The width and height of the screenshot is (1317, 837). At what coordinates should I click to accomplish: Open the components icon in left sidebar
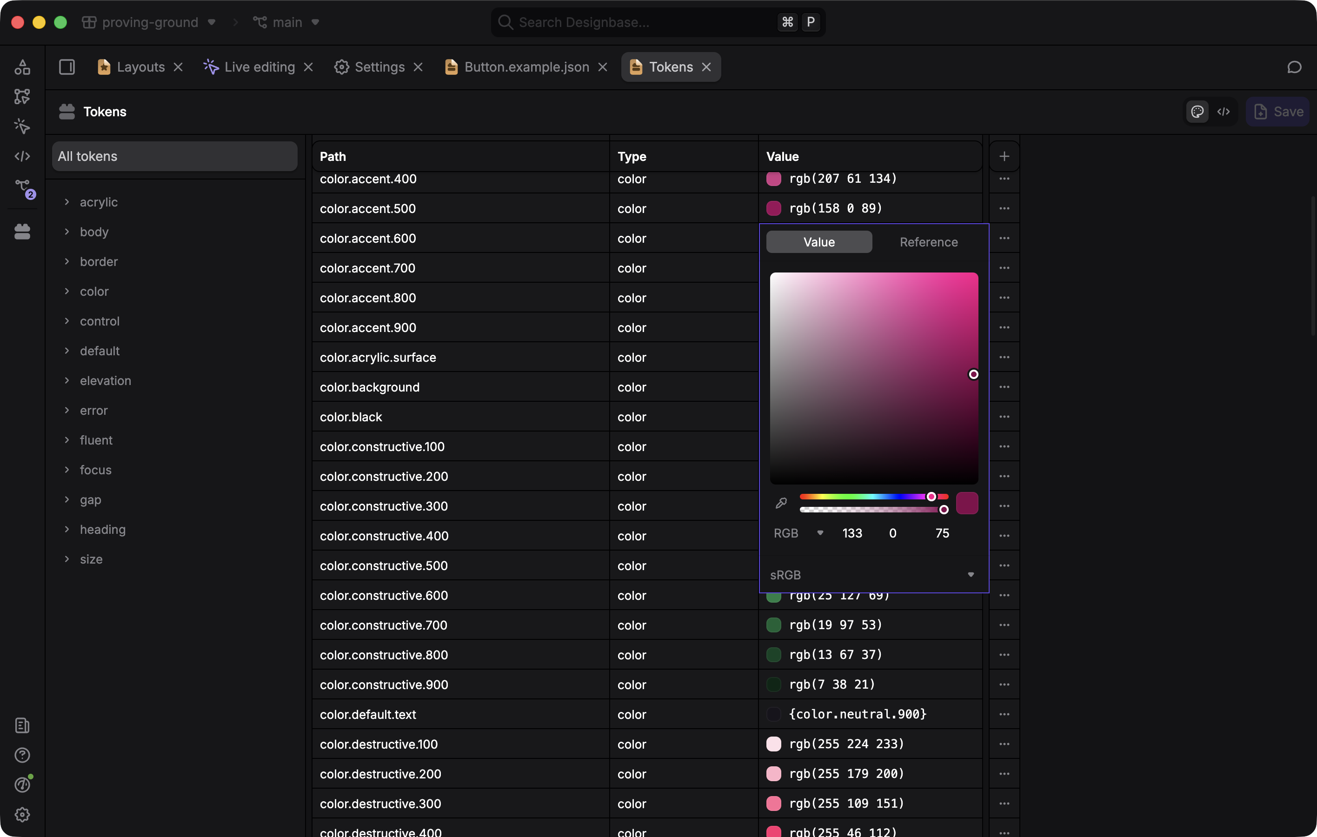(x=22, y=67)
